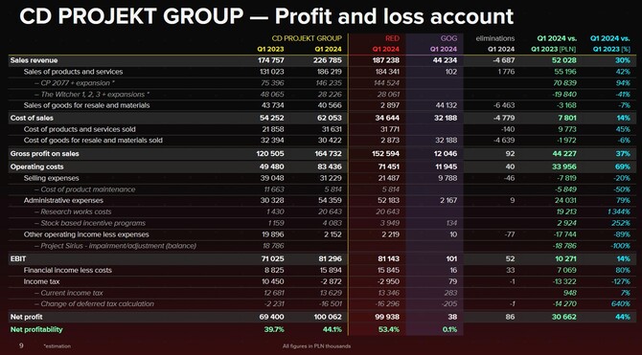The height and width of the screenshot is (355, 642).
Task: Select the Research works costs 1344% value
Action: point(619,211)
